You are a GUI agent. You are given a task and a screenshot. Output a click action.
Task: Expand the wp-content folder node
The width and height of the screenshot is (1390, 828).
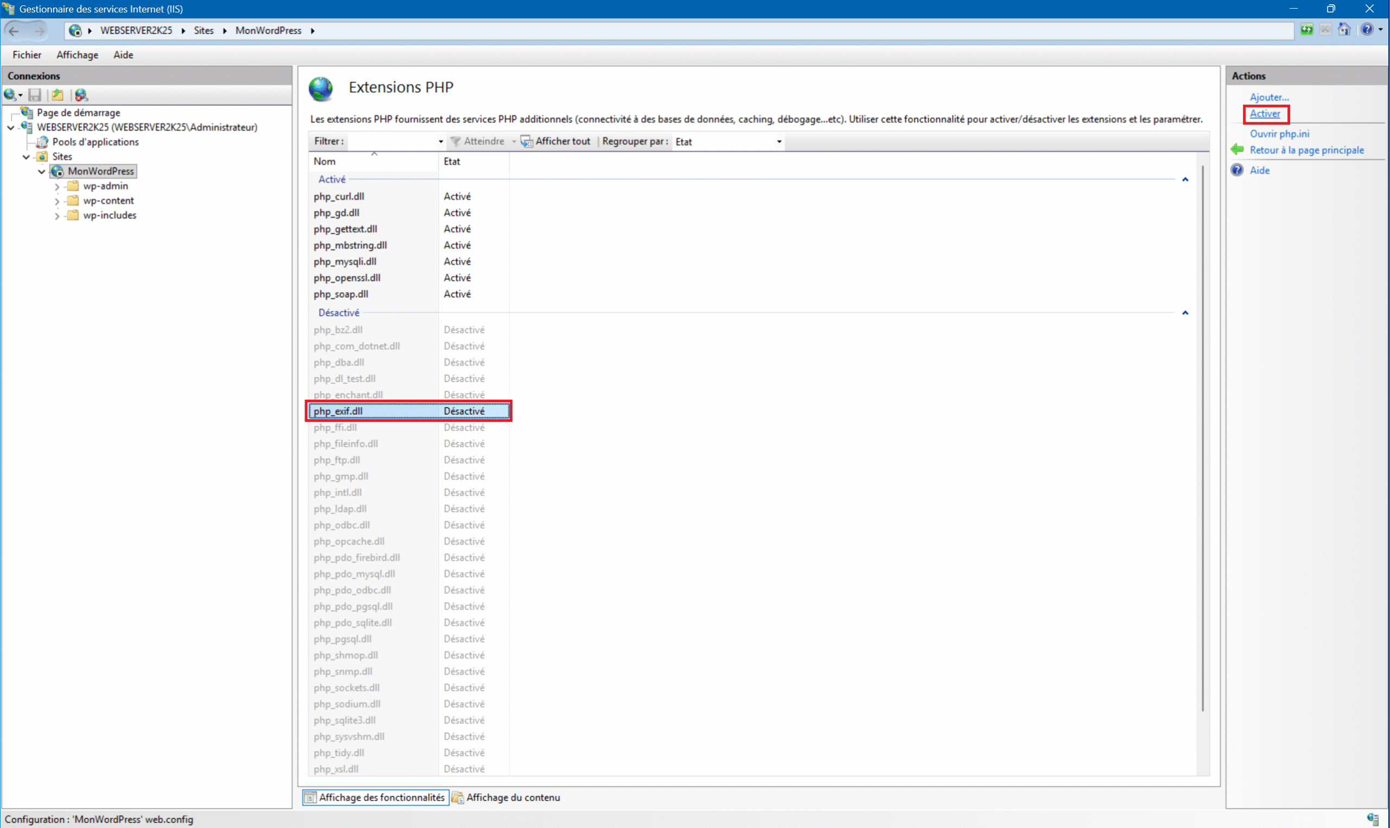(x=57, y=201)
